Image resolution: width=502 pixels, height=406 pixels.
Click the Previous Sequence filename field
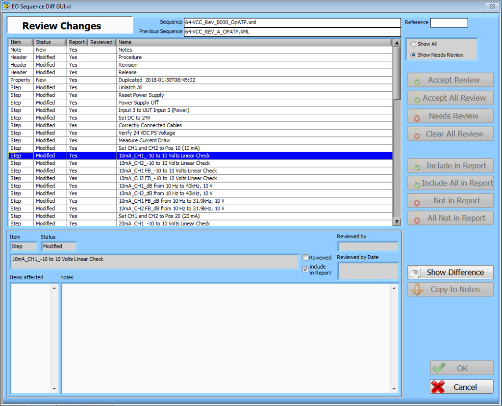(292, 31)
